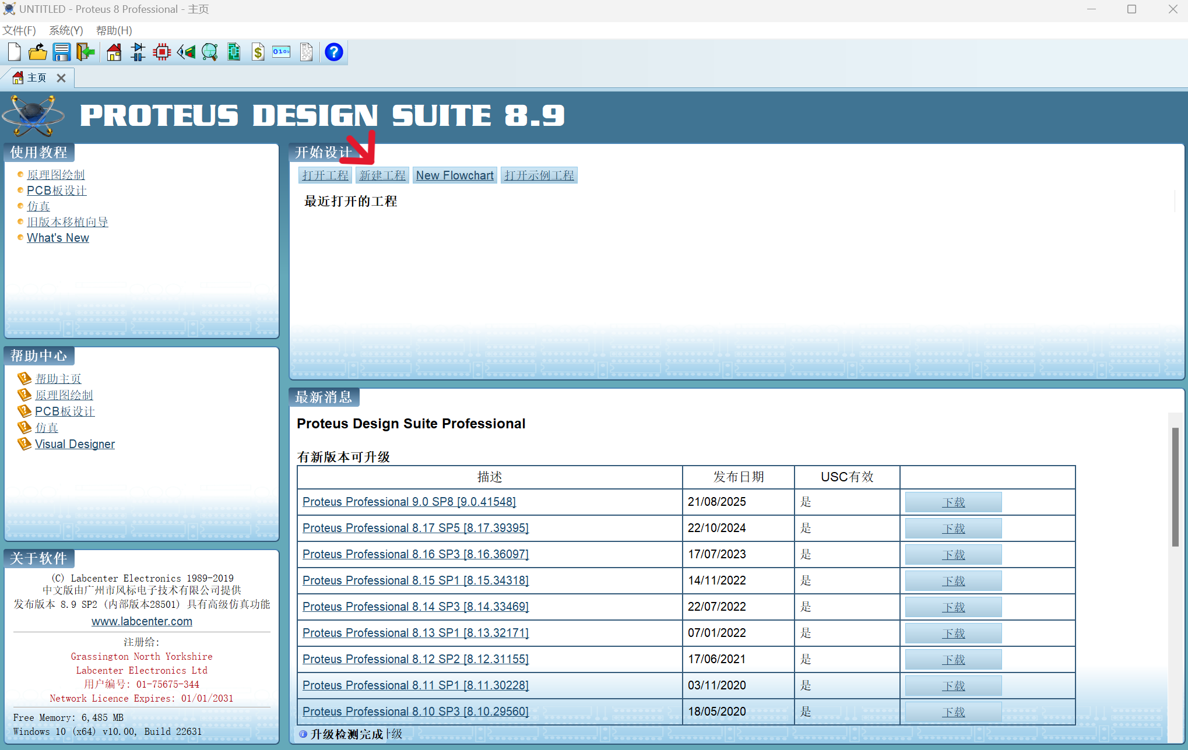The height and width of the screenshot is (750, 1188).
Task: Open the 旧版本移植向导 link
Action: (68, 222)
